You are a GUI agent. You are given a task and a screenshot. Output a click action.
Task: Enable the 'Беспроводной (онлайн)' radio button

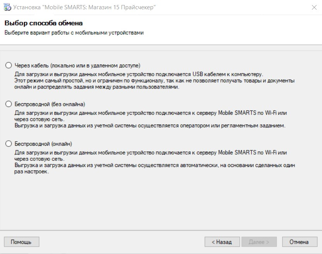[x=9, y=143]
